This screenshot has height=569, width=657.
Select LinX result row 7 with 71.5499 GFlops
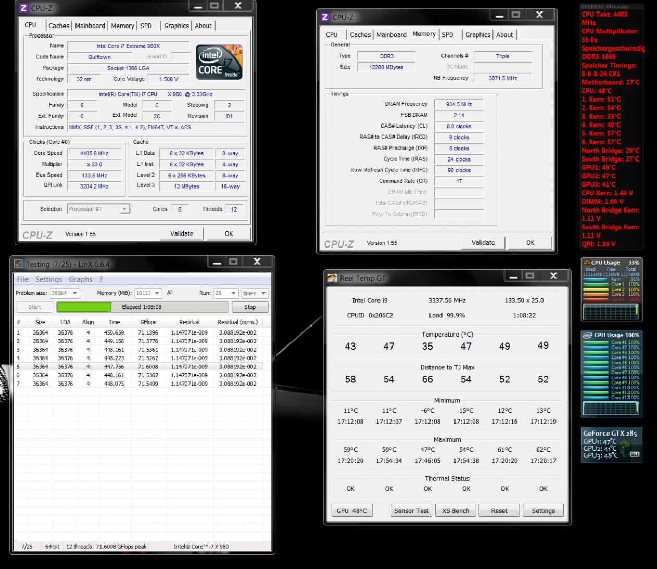[137, 384]
